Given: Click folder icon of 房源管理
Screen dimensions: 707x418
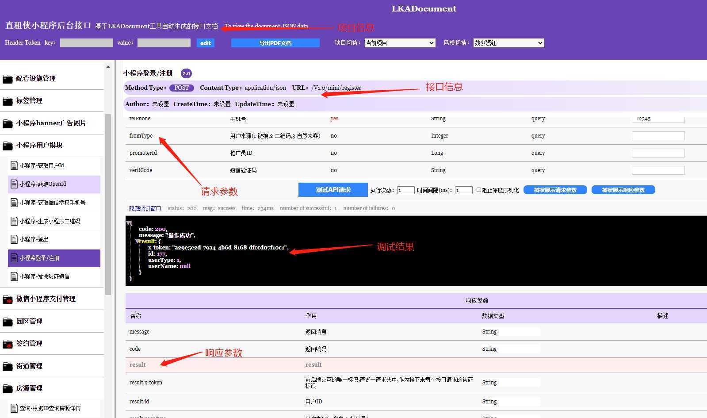Looking at the screenshot, I should (x=8, y=389).
